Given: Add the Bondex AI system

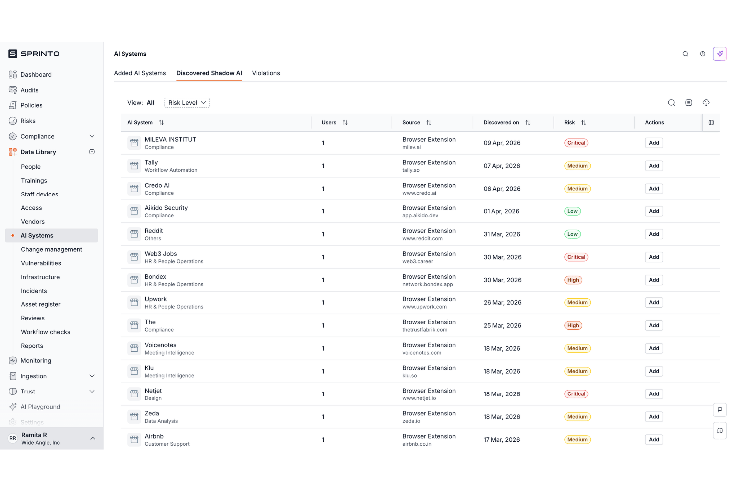Looking at the screenshot, I should [654, 280].
